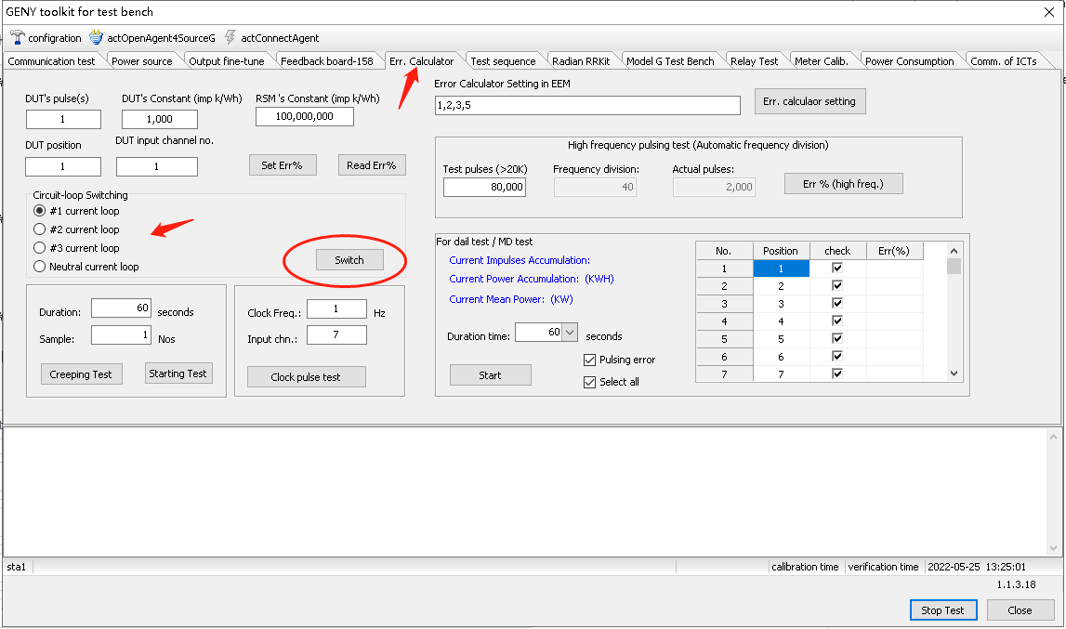This screenshot has width=1066, height=629.
Task: Select #2 current loop radio button
Action: coord(39,229)
